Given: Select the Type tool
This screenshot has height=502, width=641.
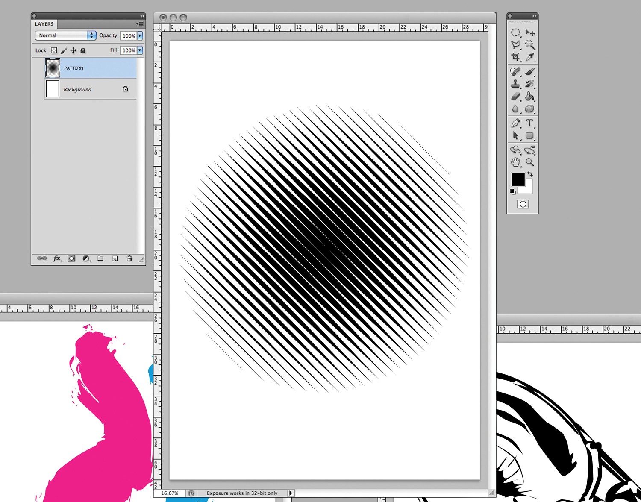Looking at the screenshot, I should [530, 123].
